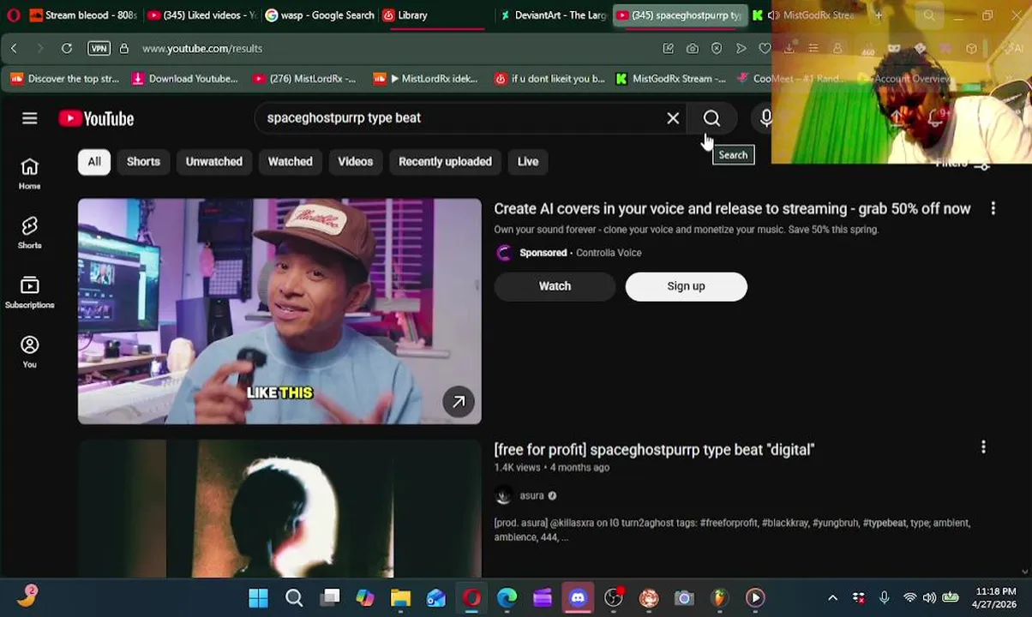Start voice search with the microphone icon
1032x617 pixels.
[765, 118]
